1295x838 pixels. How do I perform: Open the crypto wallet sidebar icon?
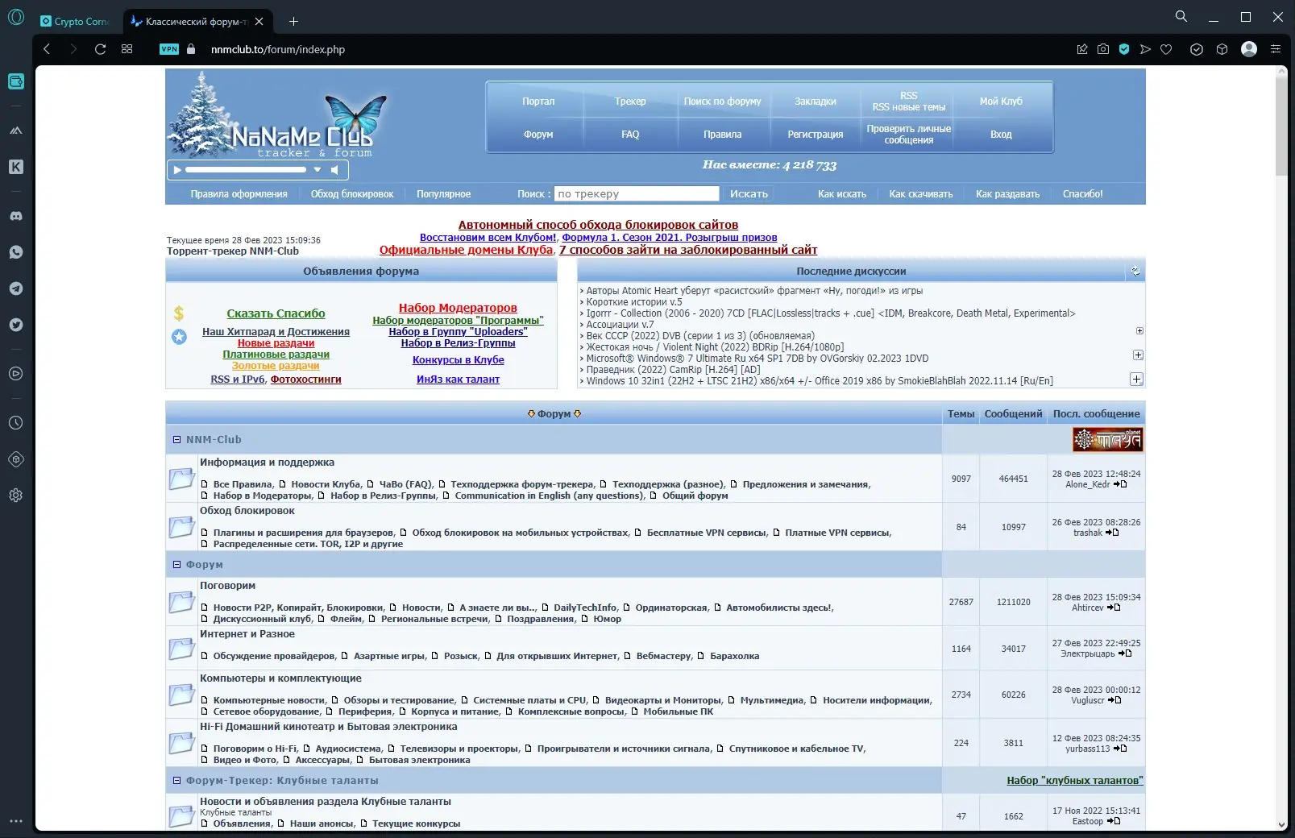point(16,81)
